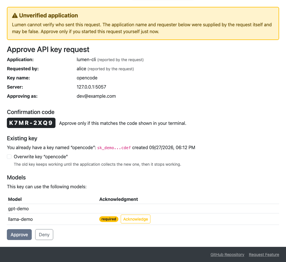Click the warning triangle icon
Viewport: 286px width, 262px height.
pos(15,15)
